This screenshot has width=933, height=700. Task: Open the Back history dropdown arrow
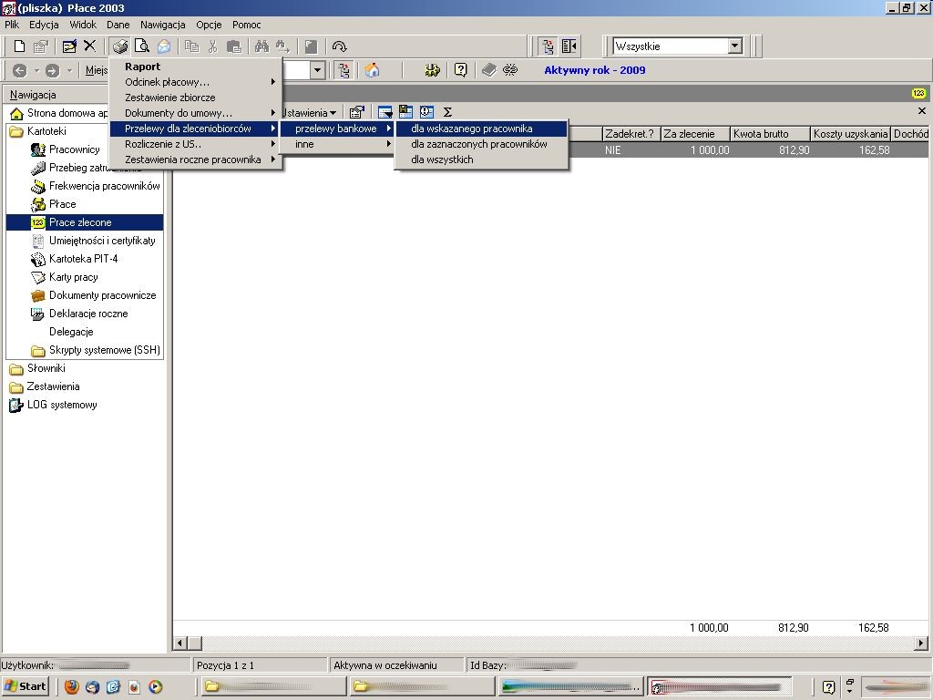36,70
